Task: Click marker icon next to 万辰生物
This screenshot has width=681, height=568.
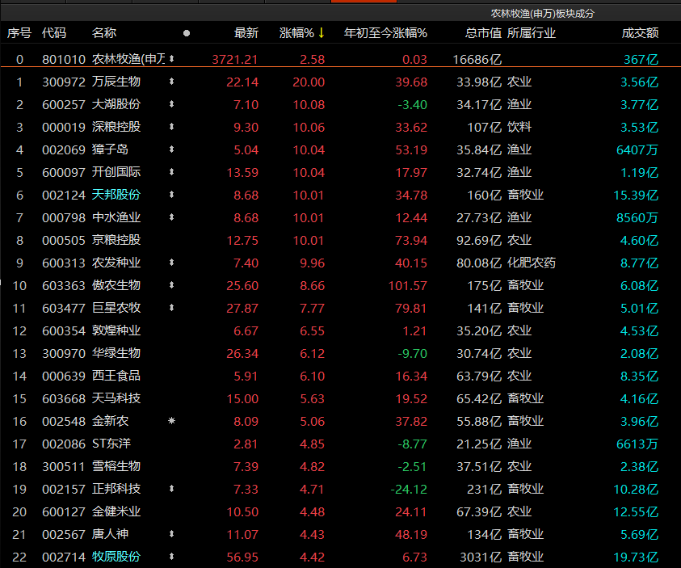Action: (171, 82)
